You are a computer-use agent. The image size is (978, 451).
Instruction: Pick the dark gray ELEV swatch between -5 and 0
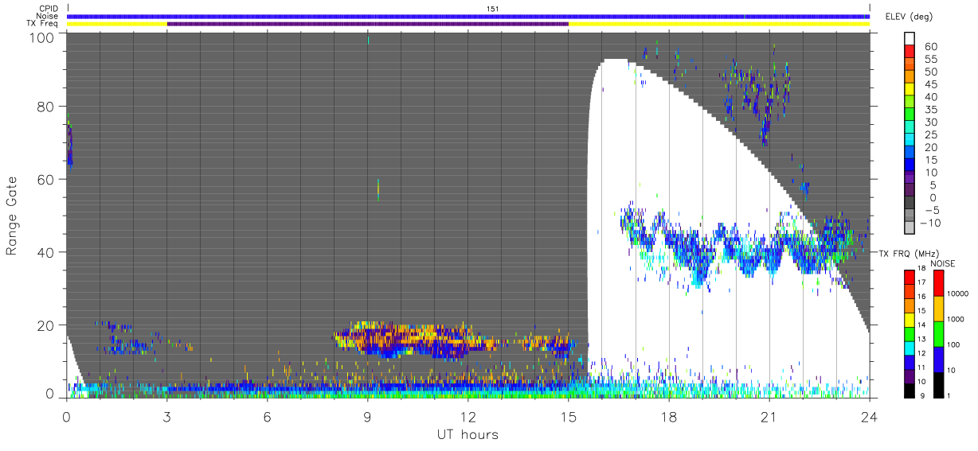(x=910, y=204)
